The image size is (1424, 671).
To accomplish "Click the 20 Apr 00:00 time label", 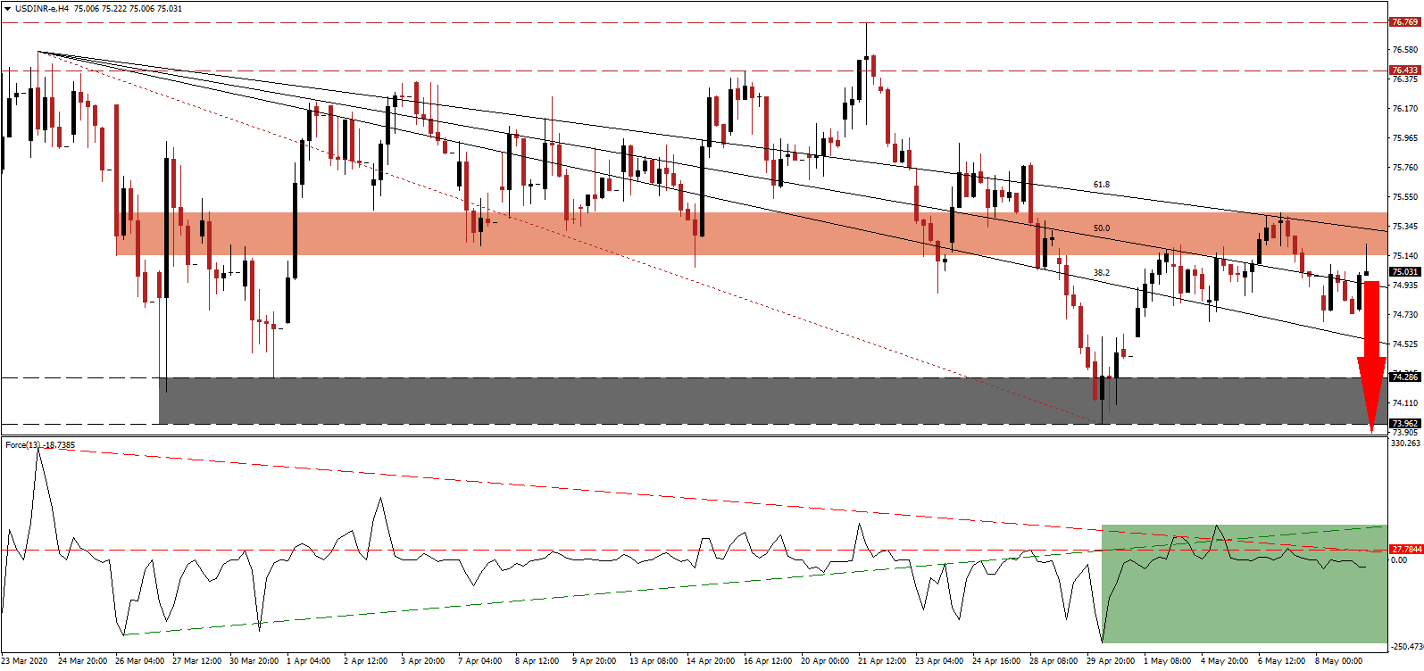I will 825,661.
